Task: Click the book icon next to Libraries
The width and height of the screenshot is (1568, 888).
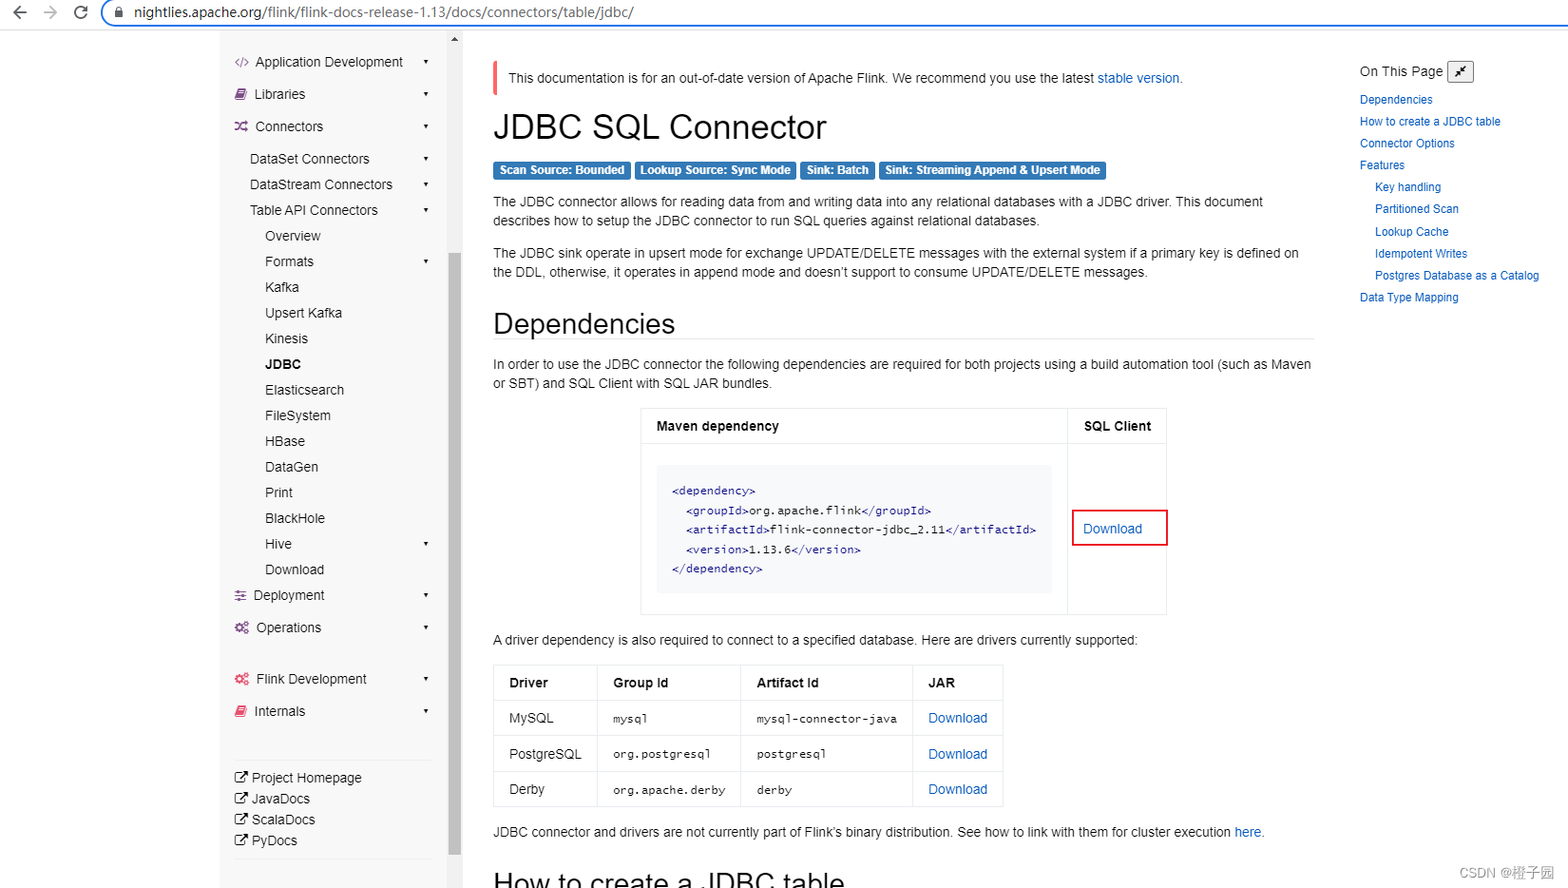Action: tap(240, 94)
